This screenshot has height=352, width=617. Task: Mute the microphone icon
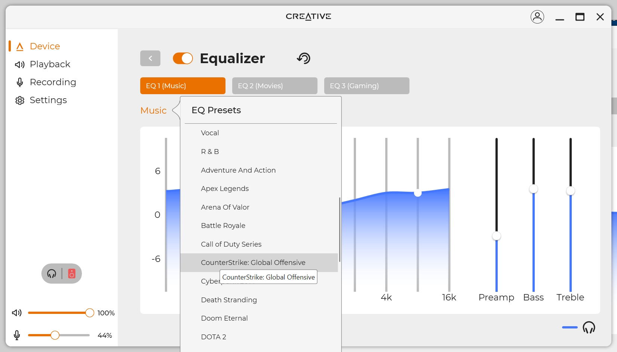(x=17, y=335)
